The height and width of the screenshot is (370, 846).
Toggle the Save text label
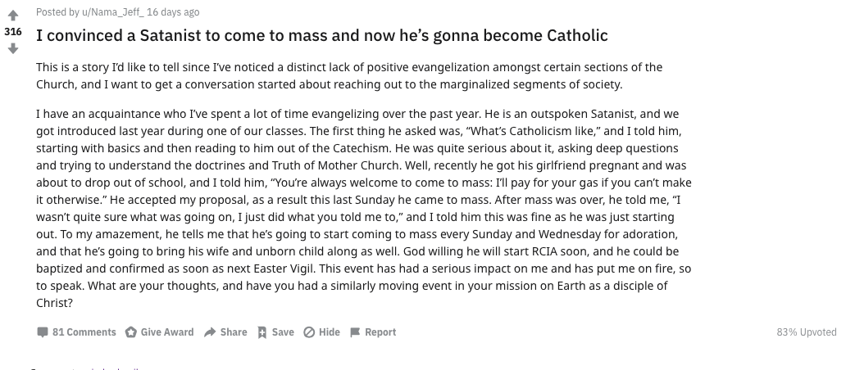(x=283, y=332)
